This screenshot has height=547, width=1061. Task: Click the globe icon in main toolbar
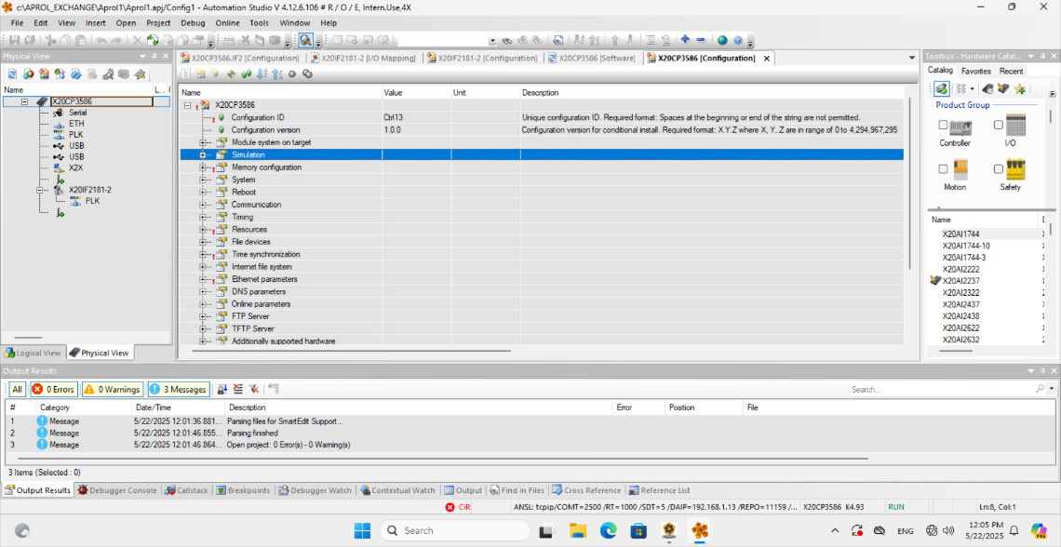(722, 41)
